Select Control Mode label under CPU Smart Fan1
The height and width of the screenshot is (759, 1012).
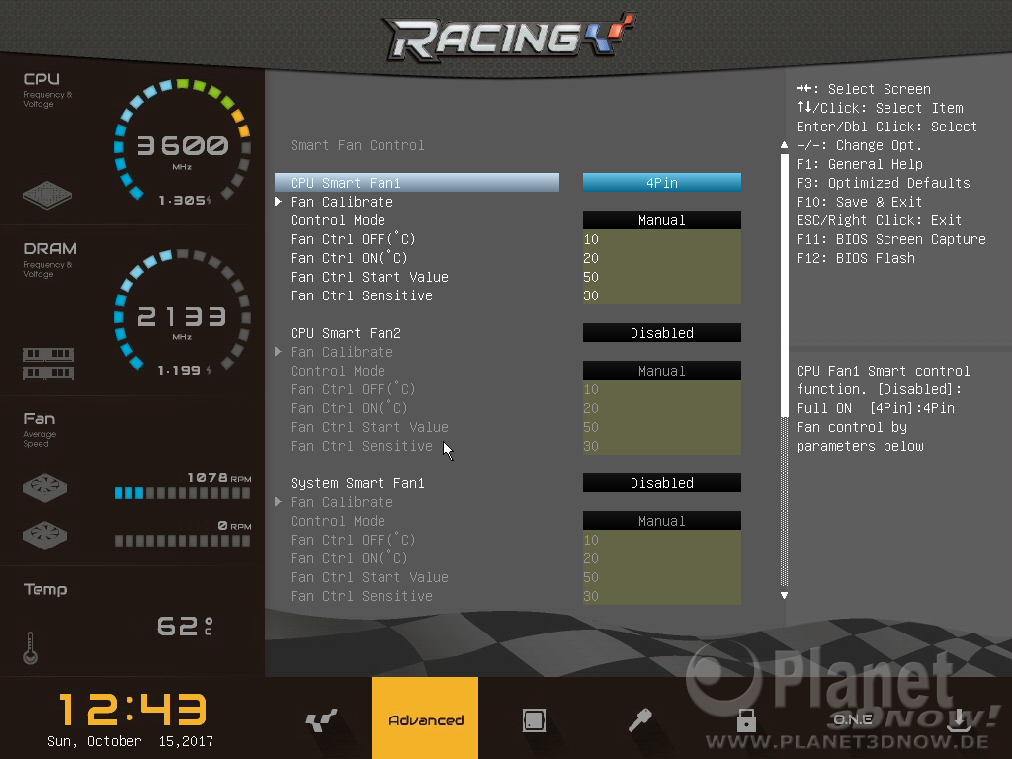pos(338,220)
